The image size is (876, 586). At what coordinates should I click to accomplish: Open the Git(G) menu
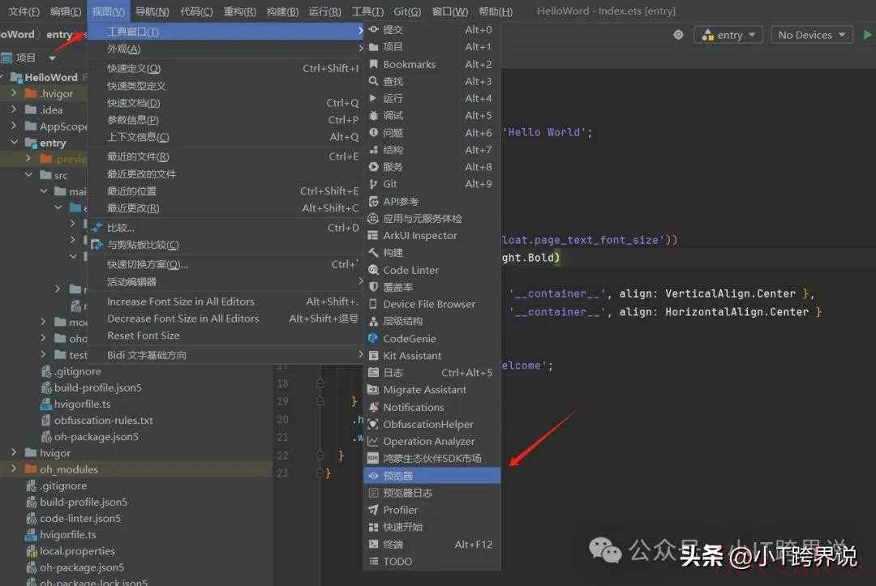406,11
